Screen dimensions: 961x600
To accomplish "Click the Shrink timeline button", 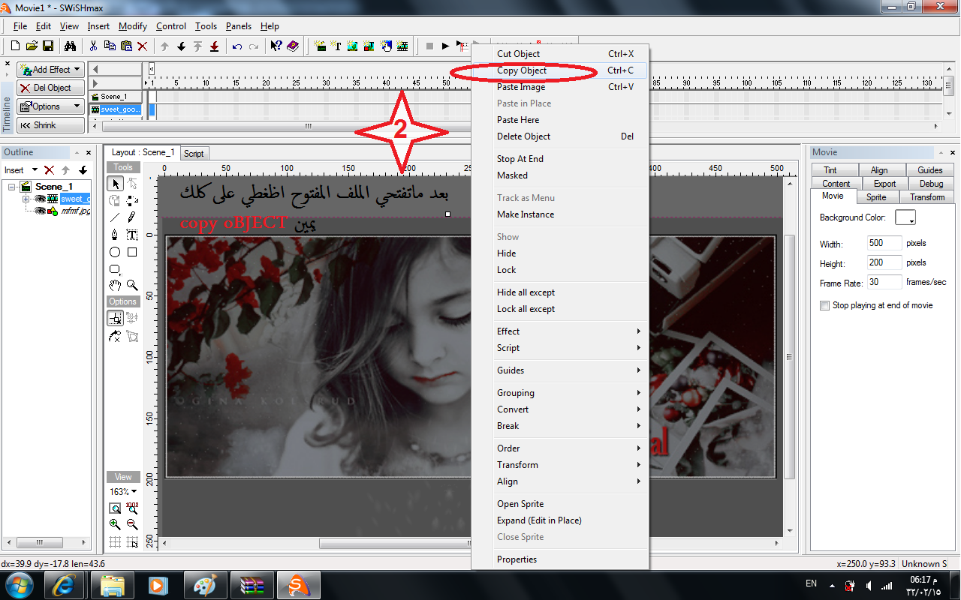I will 50,125.
